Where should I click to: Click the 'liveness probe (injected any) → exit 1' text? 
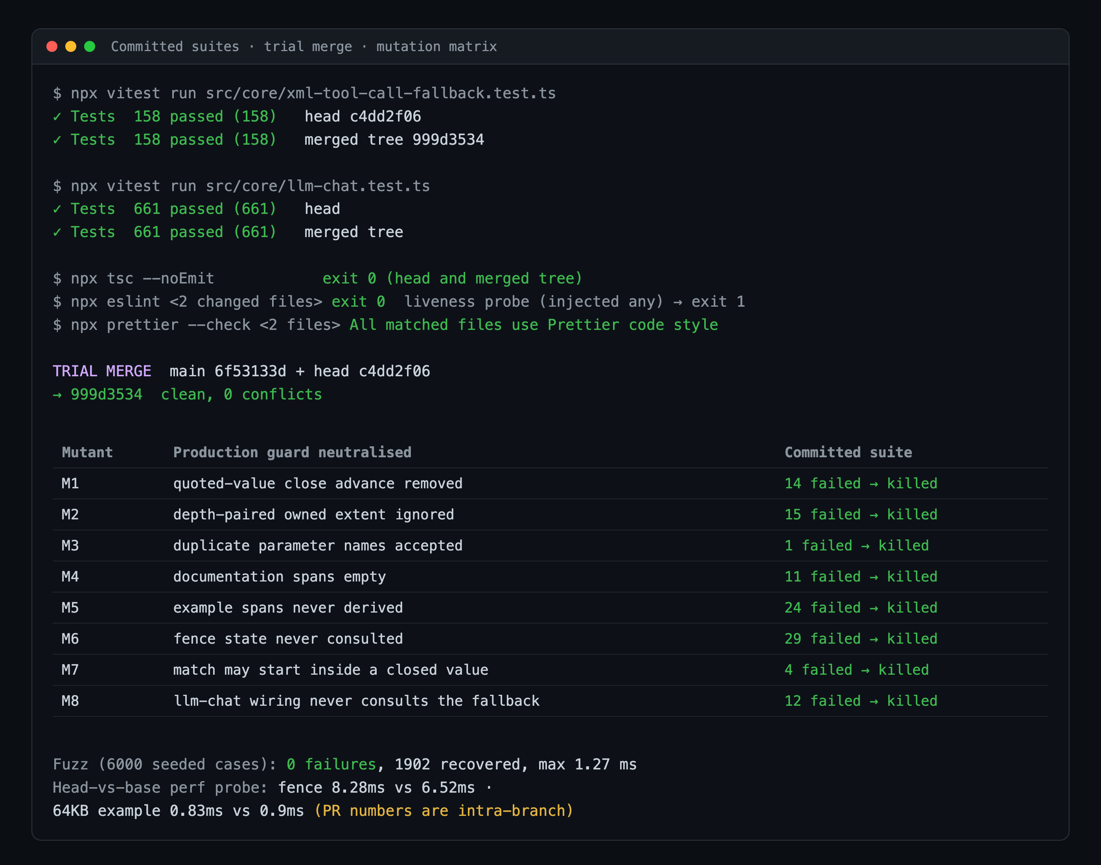click(575, 302)
